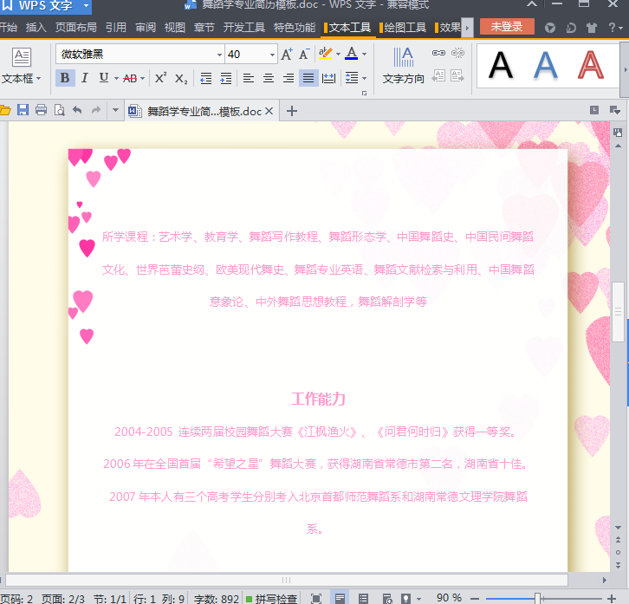Open font size dropdown
629x604 pixels.
pyautogui.click(x=272, y=55)
